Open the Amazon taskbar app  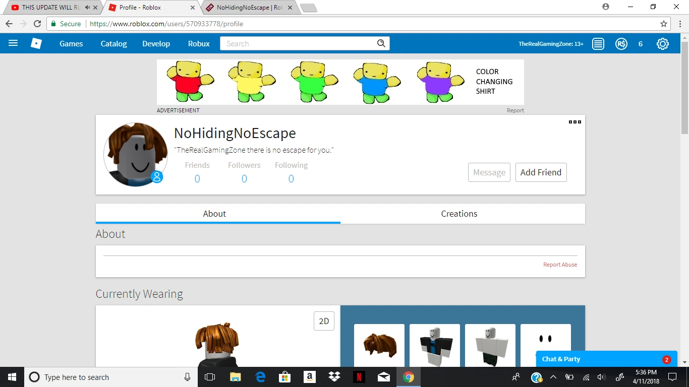(310, 377)
